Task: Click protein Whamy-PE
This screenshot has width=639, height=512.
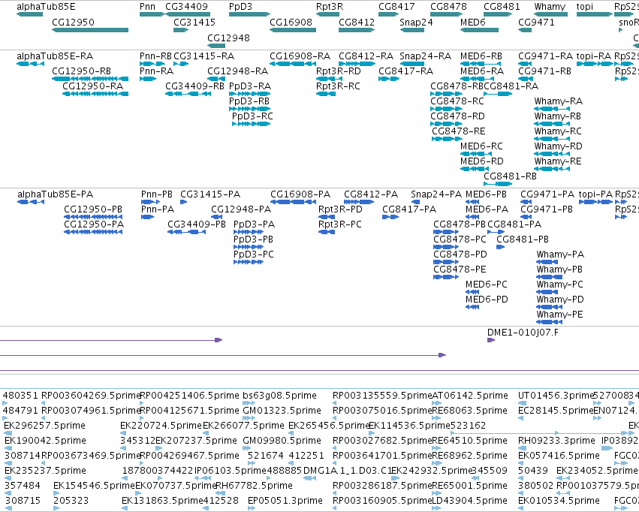Action: coord(559,315)
